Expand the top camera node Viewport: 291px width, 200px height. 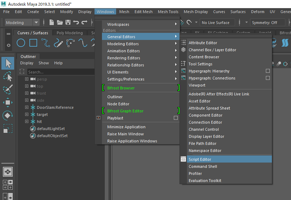27,86
